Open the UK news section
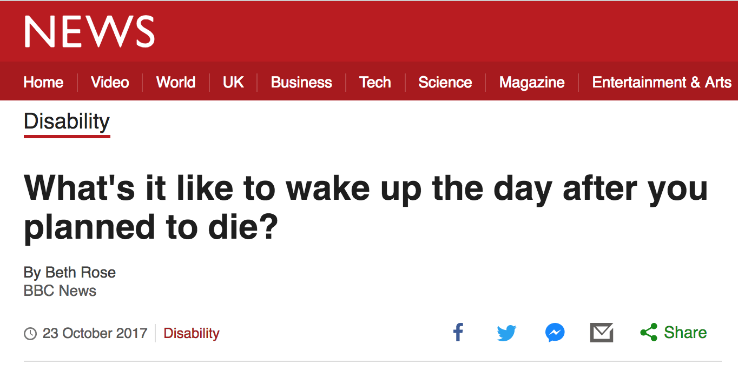 pos(233,82)
